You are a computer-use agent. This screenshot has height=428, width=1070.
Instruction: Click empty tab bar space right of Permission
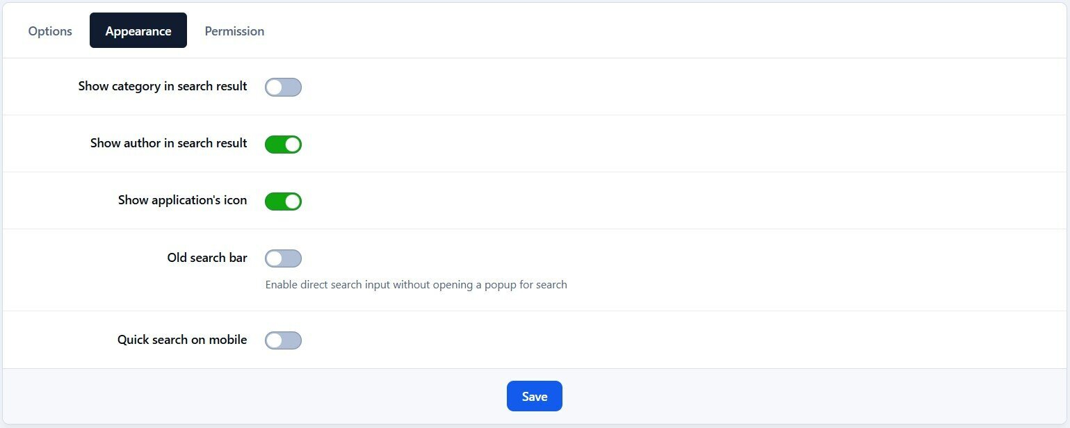click(626, 31)
